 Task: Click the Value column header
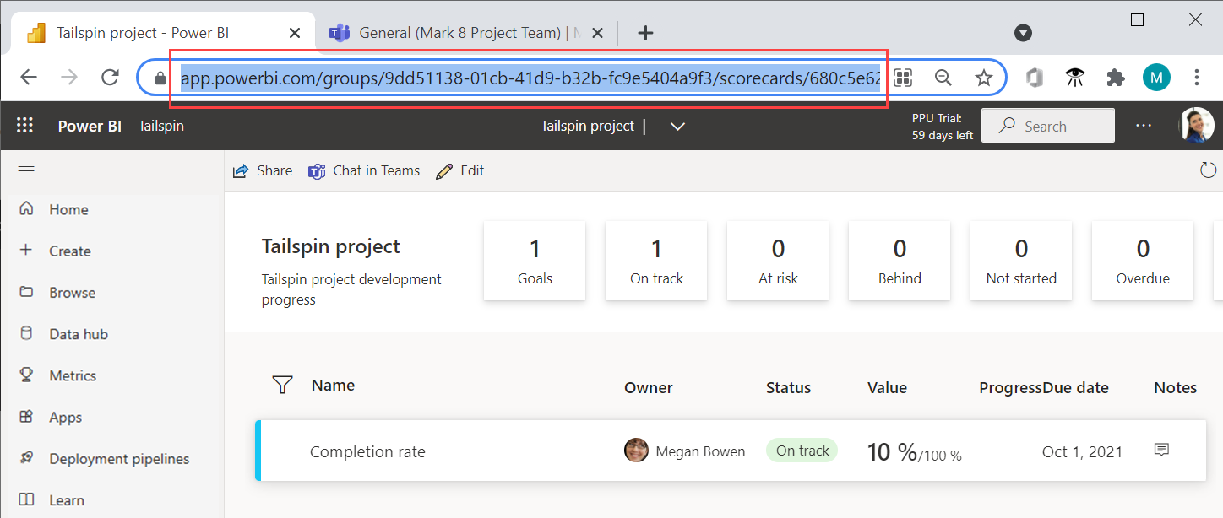(x=887, y=388)
